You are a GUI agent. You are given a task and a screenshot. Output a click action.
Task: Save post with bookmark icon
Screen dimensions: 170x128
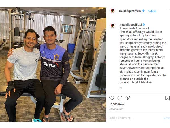coord(167,98)
